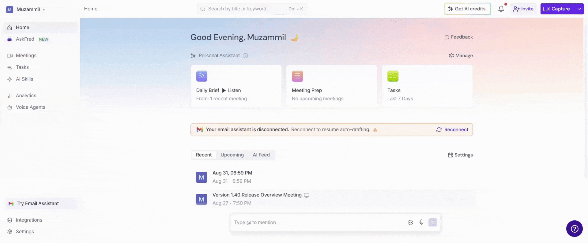This screenshot has width=588, height=243.
Task: Play the Daily Brief Listen audio
Action: 231,90
